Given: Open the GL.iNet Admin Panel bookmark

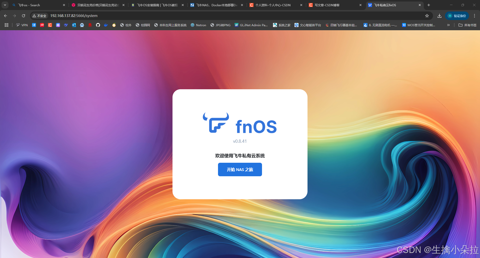Looking at the screenshot, I should click(x=251, y=25).
